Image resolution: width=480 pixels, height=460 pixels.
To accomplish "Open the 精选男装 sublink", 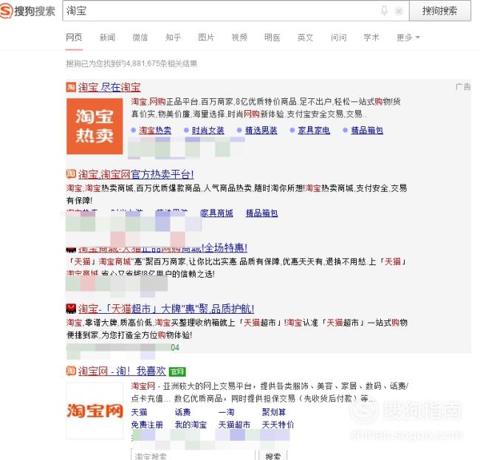I will click(x=261, y=130).
